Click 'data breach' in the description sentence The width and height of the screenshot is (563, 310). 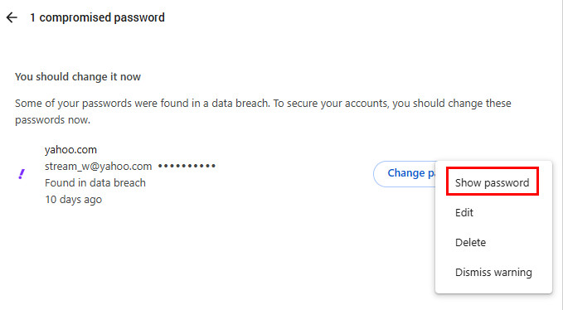(x=240, y=104)
